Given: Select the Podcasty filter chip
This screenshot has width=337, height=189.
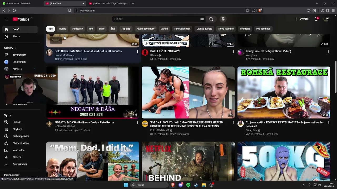Looking at the screenshot, I should coord(77,29).
